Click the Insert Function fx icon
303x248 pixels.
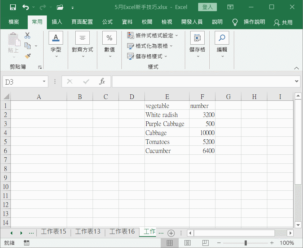102,82
